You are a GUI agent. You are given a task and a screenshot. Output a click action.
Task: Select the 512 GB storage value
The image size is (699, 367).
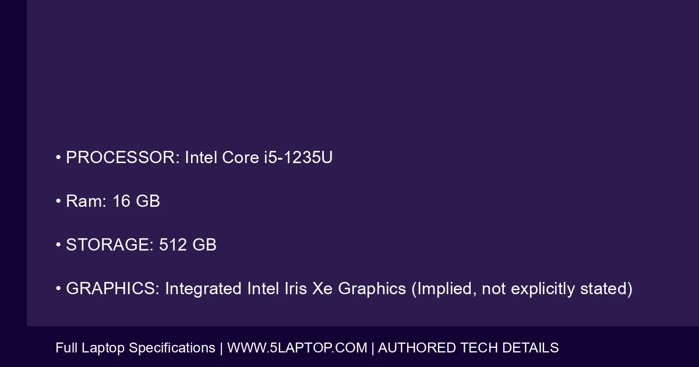pyautogui.click(x=188, y=245)
